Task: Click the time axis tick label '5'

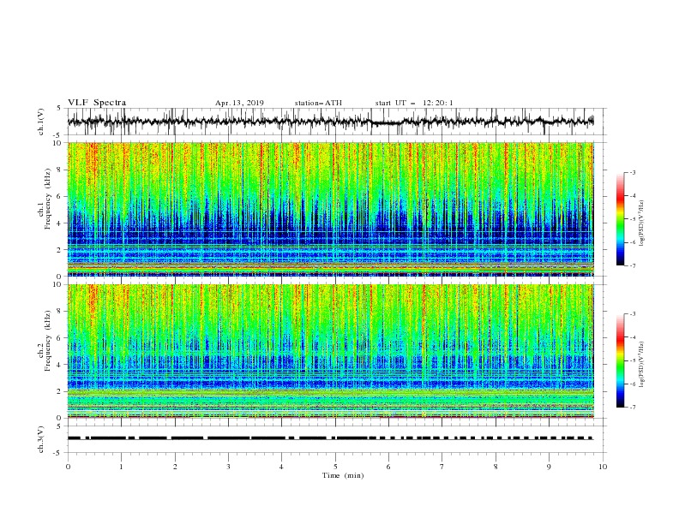Action: pos(335,467)
